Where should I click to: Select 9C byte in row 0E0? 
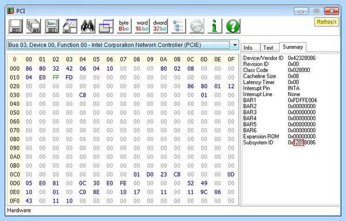tap(204, 192)
